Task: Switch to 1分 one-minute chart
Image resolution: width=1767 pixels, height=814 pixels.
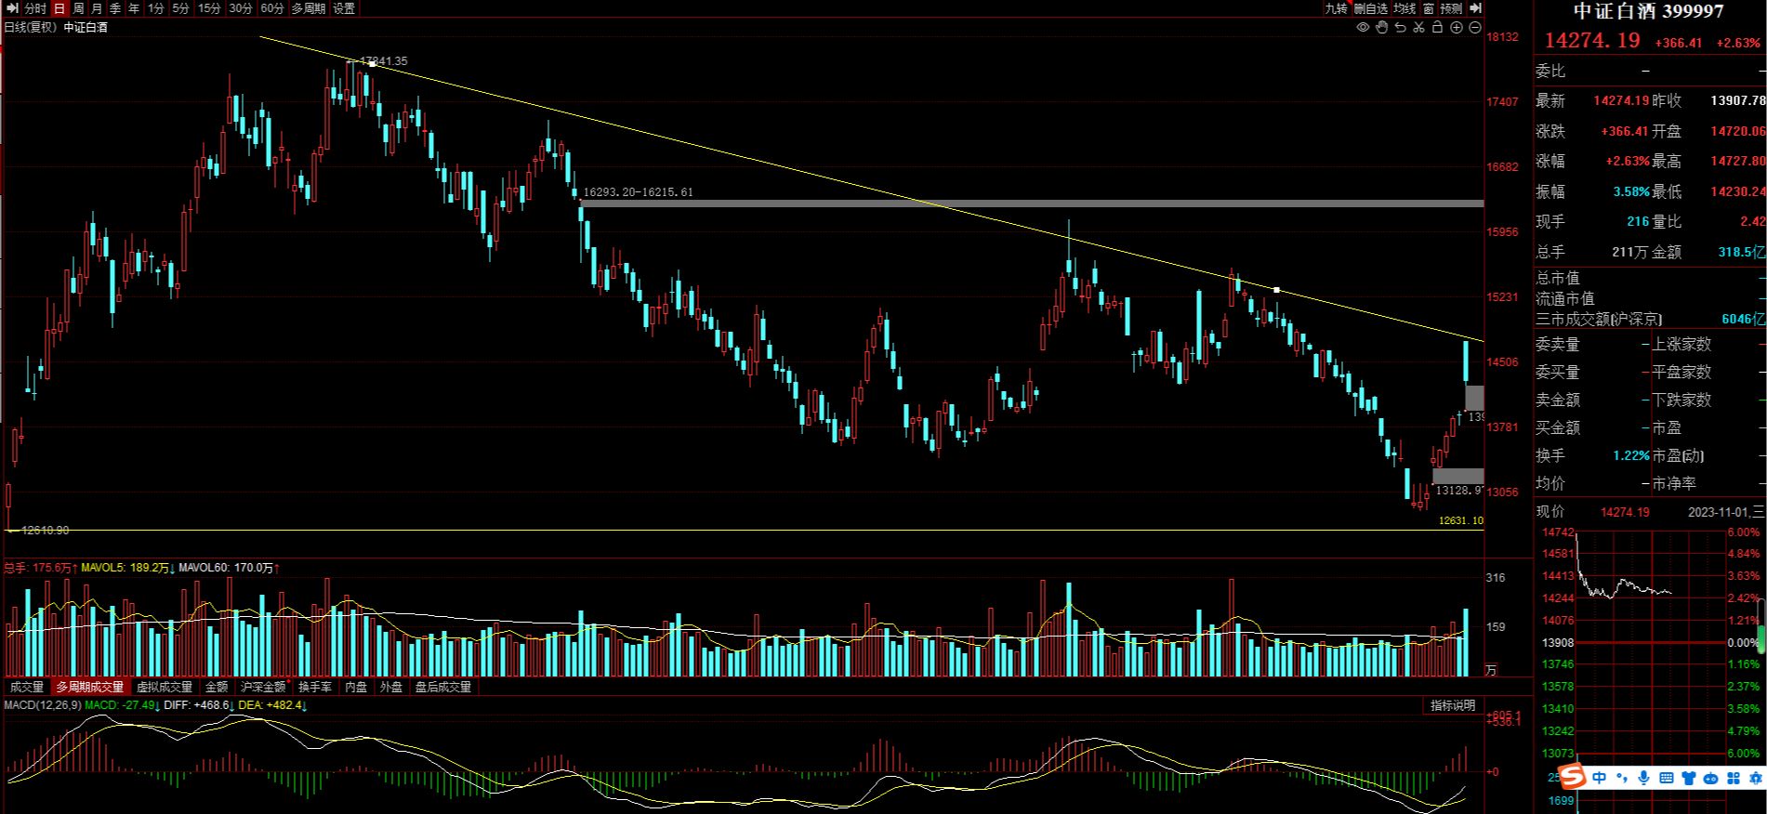Action: point(156,8)
